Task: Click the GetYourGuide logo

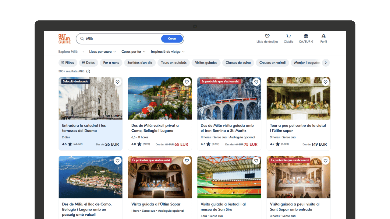Action: pos(64,39)
